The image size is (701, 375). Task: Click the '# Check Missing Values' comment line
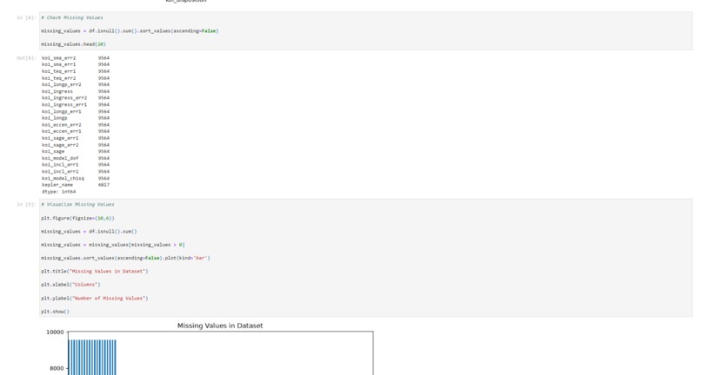pyautogui.click(x=72, y=18)
